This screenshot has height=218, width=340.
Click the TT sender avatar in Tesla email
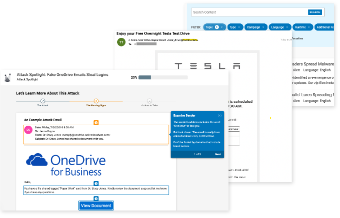pos(121,42)
